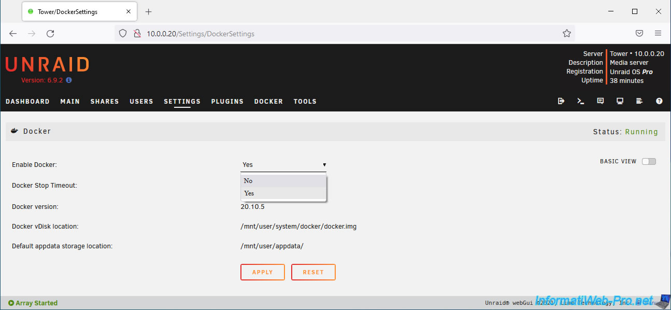The width and height of the screenshot is (671, 310).
Task: Click the Logout icon in Unraid header
Action: (x=561, y=101)
